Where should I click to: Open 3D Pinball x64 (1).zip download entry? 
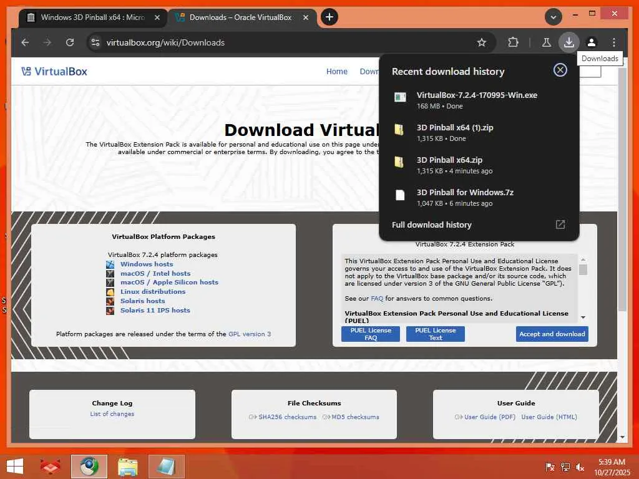coord(479,133)
